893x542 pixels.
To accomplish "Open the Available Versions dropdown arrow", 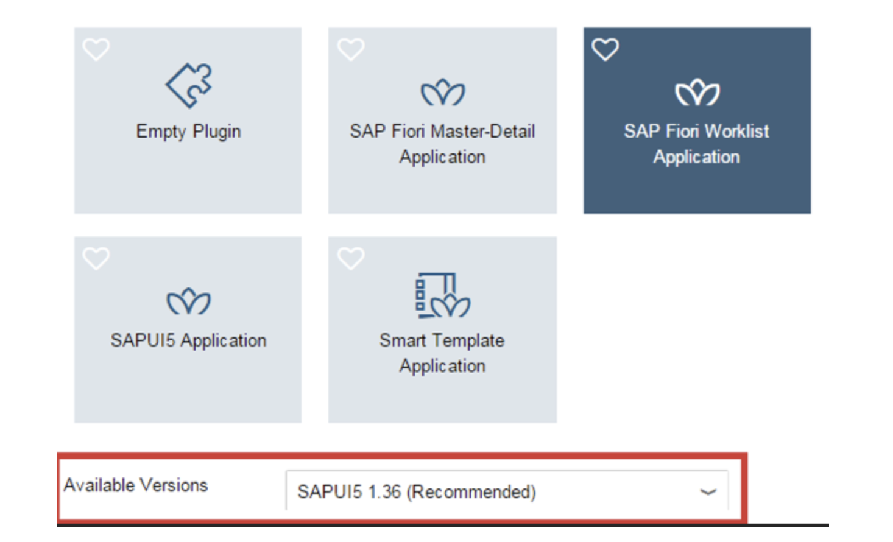I will (x=708, y=492).
